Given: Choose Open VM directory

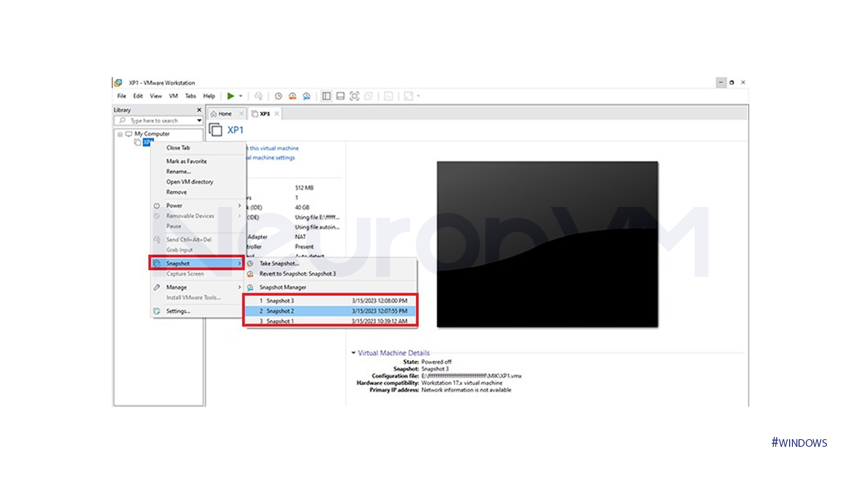Looking at the screenshot, I should click(198, 182).
